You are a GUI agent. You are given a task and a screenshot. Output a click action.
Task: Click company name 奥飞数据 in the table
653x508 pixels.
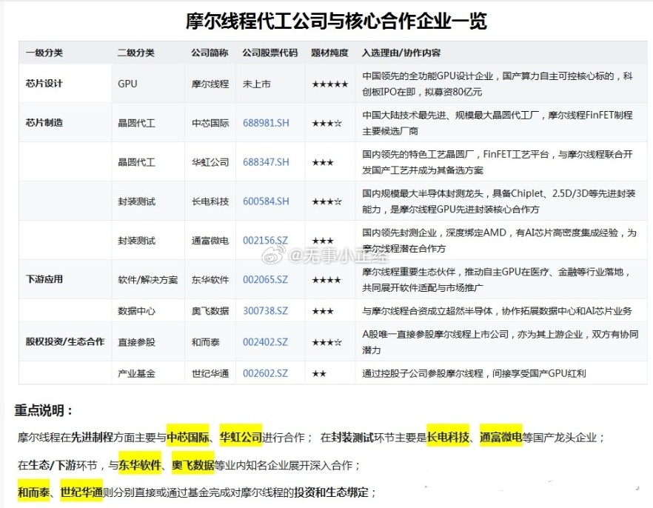click(210, 311)
